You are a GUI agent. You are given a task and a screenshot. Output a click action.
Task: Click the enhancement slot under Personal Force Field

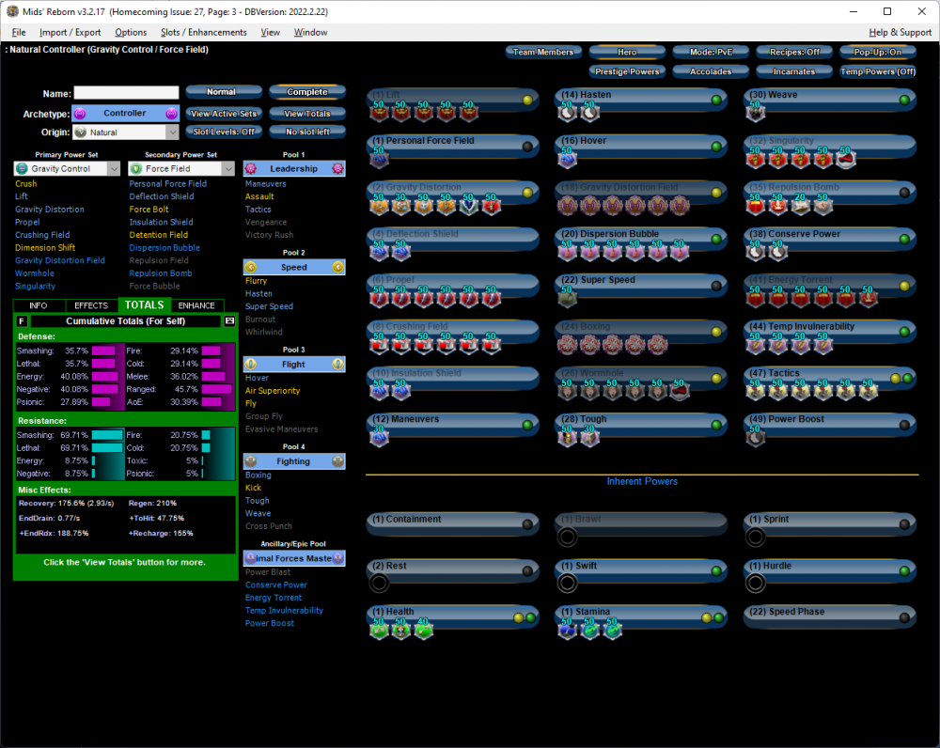tap(379, 159)
